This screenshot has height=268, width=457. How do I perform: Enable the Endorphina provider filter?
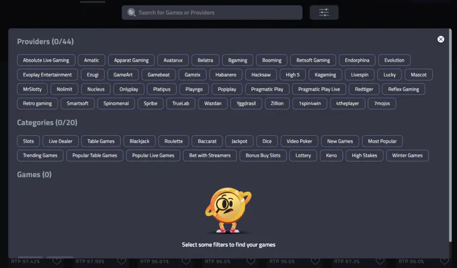(x=357, y=60)
